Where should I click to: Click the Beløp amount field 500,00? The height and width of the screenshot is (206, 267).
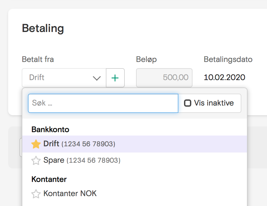164,78
